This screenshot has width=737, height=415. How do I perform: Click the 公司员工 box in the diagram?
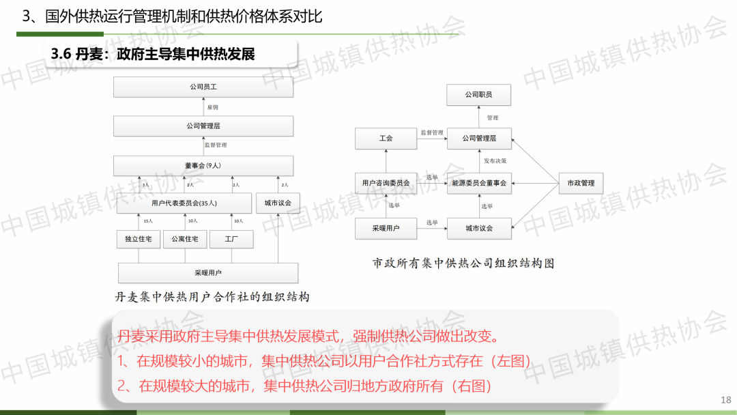(203, 87)
